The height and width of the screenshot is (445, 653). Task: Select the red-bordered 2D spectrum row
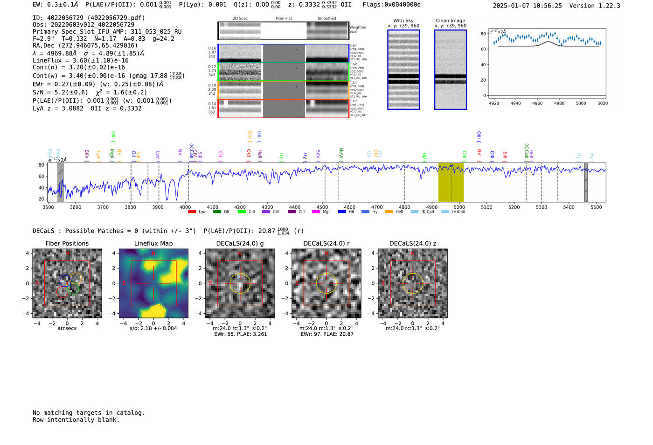(x=284, y=108)
